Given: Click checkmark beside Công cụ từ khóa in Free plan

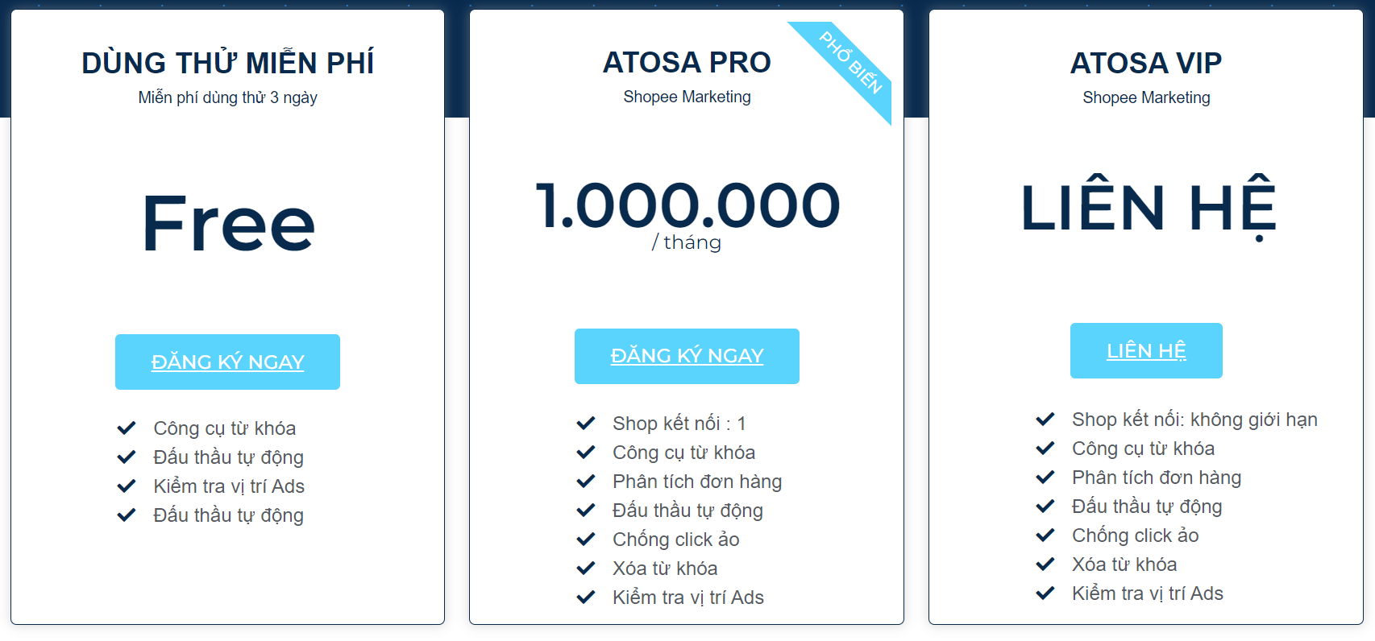Looking at the screenshot, I should pyautogui.click(x=127, y=428).
